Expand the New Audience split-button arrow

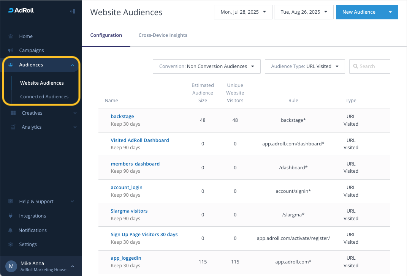(x=390, y=12)
